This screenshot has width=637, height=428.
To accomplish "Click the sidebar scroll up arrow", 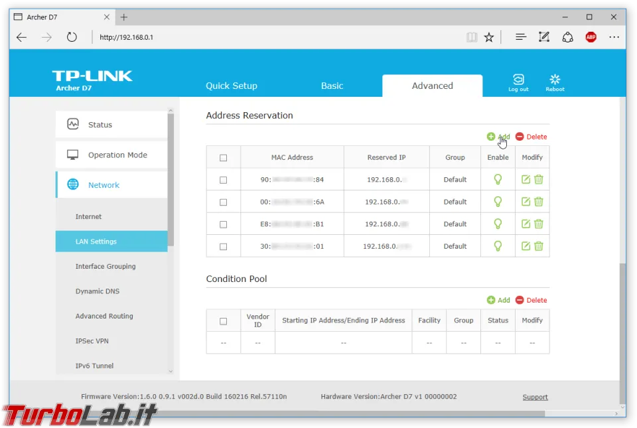I will coord(171,110).
